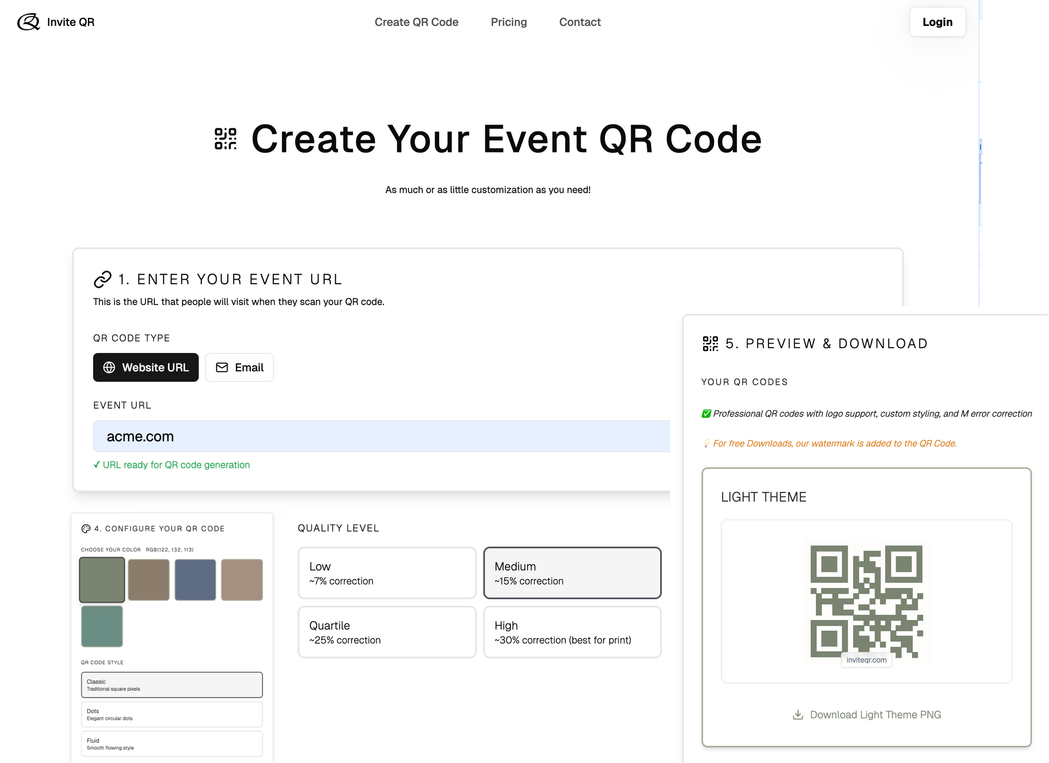The image size is (1049, 763).
Task: Select the Classic QR code style
Action: click(x=172, y=685)
